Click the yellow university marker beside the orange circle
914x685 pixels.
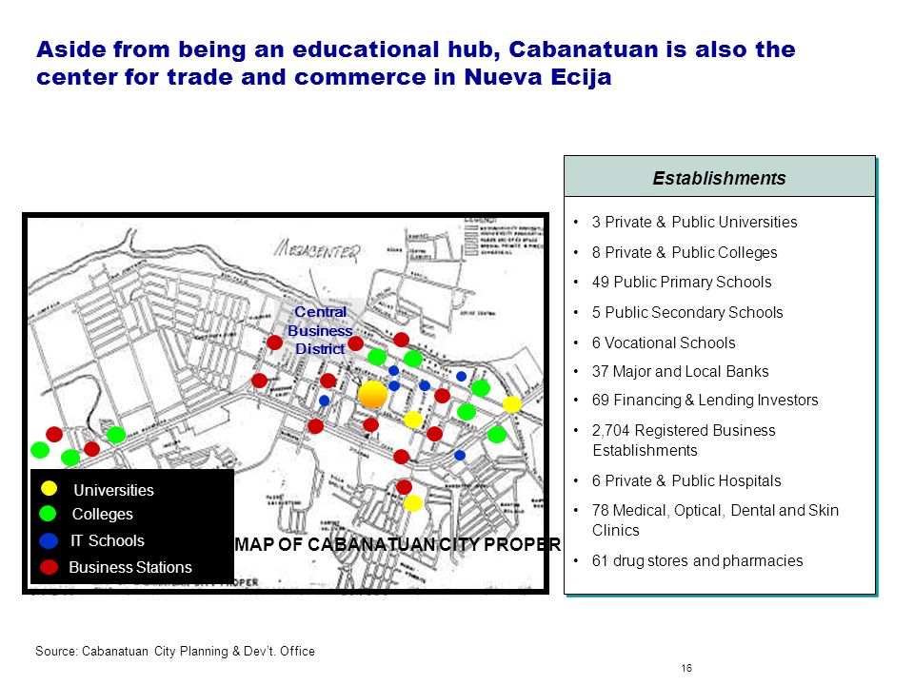point(412,420)
